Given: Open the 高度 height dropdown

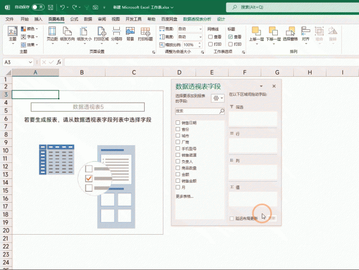Looking at the screenshot, I should coord(200,37).
